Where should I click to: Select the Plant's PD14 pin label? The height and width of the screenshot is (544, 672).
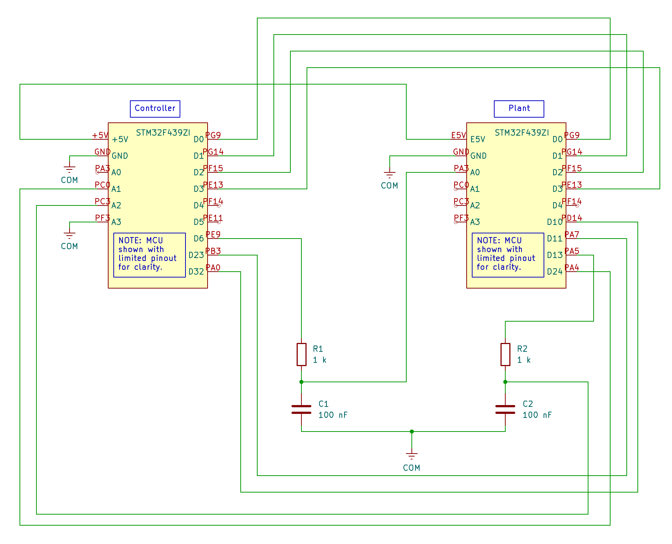pos(572,218)
